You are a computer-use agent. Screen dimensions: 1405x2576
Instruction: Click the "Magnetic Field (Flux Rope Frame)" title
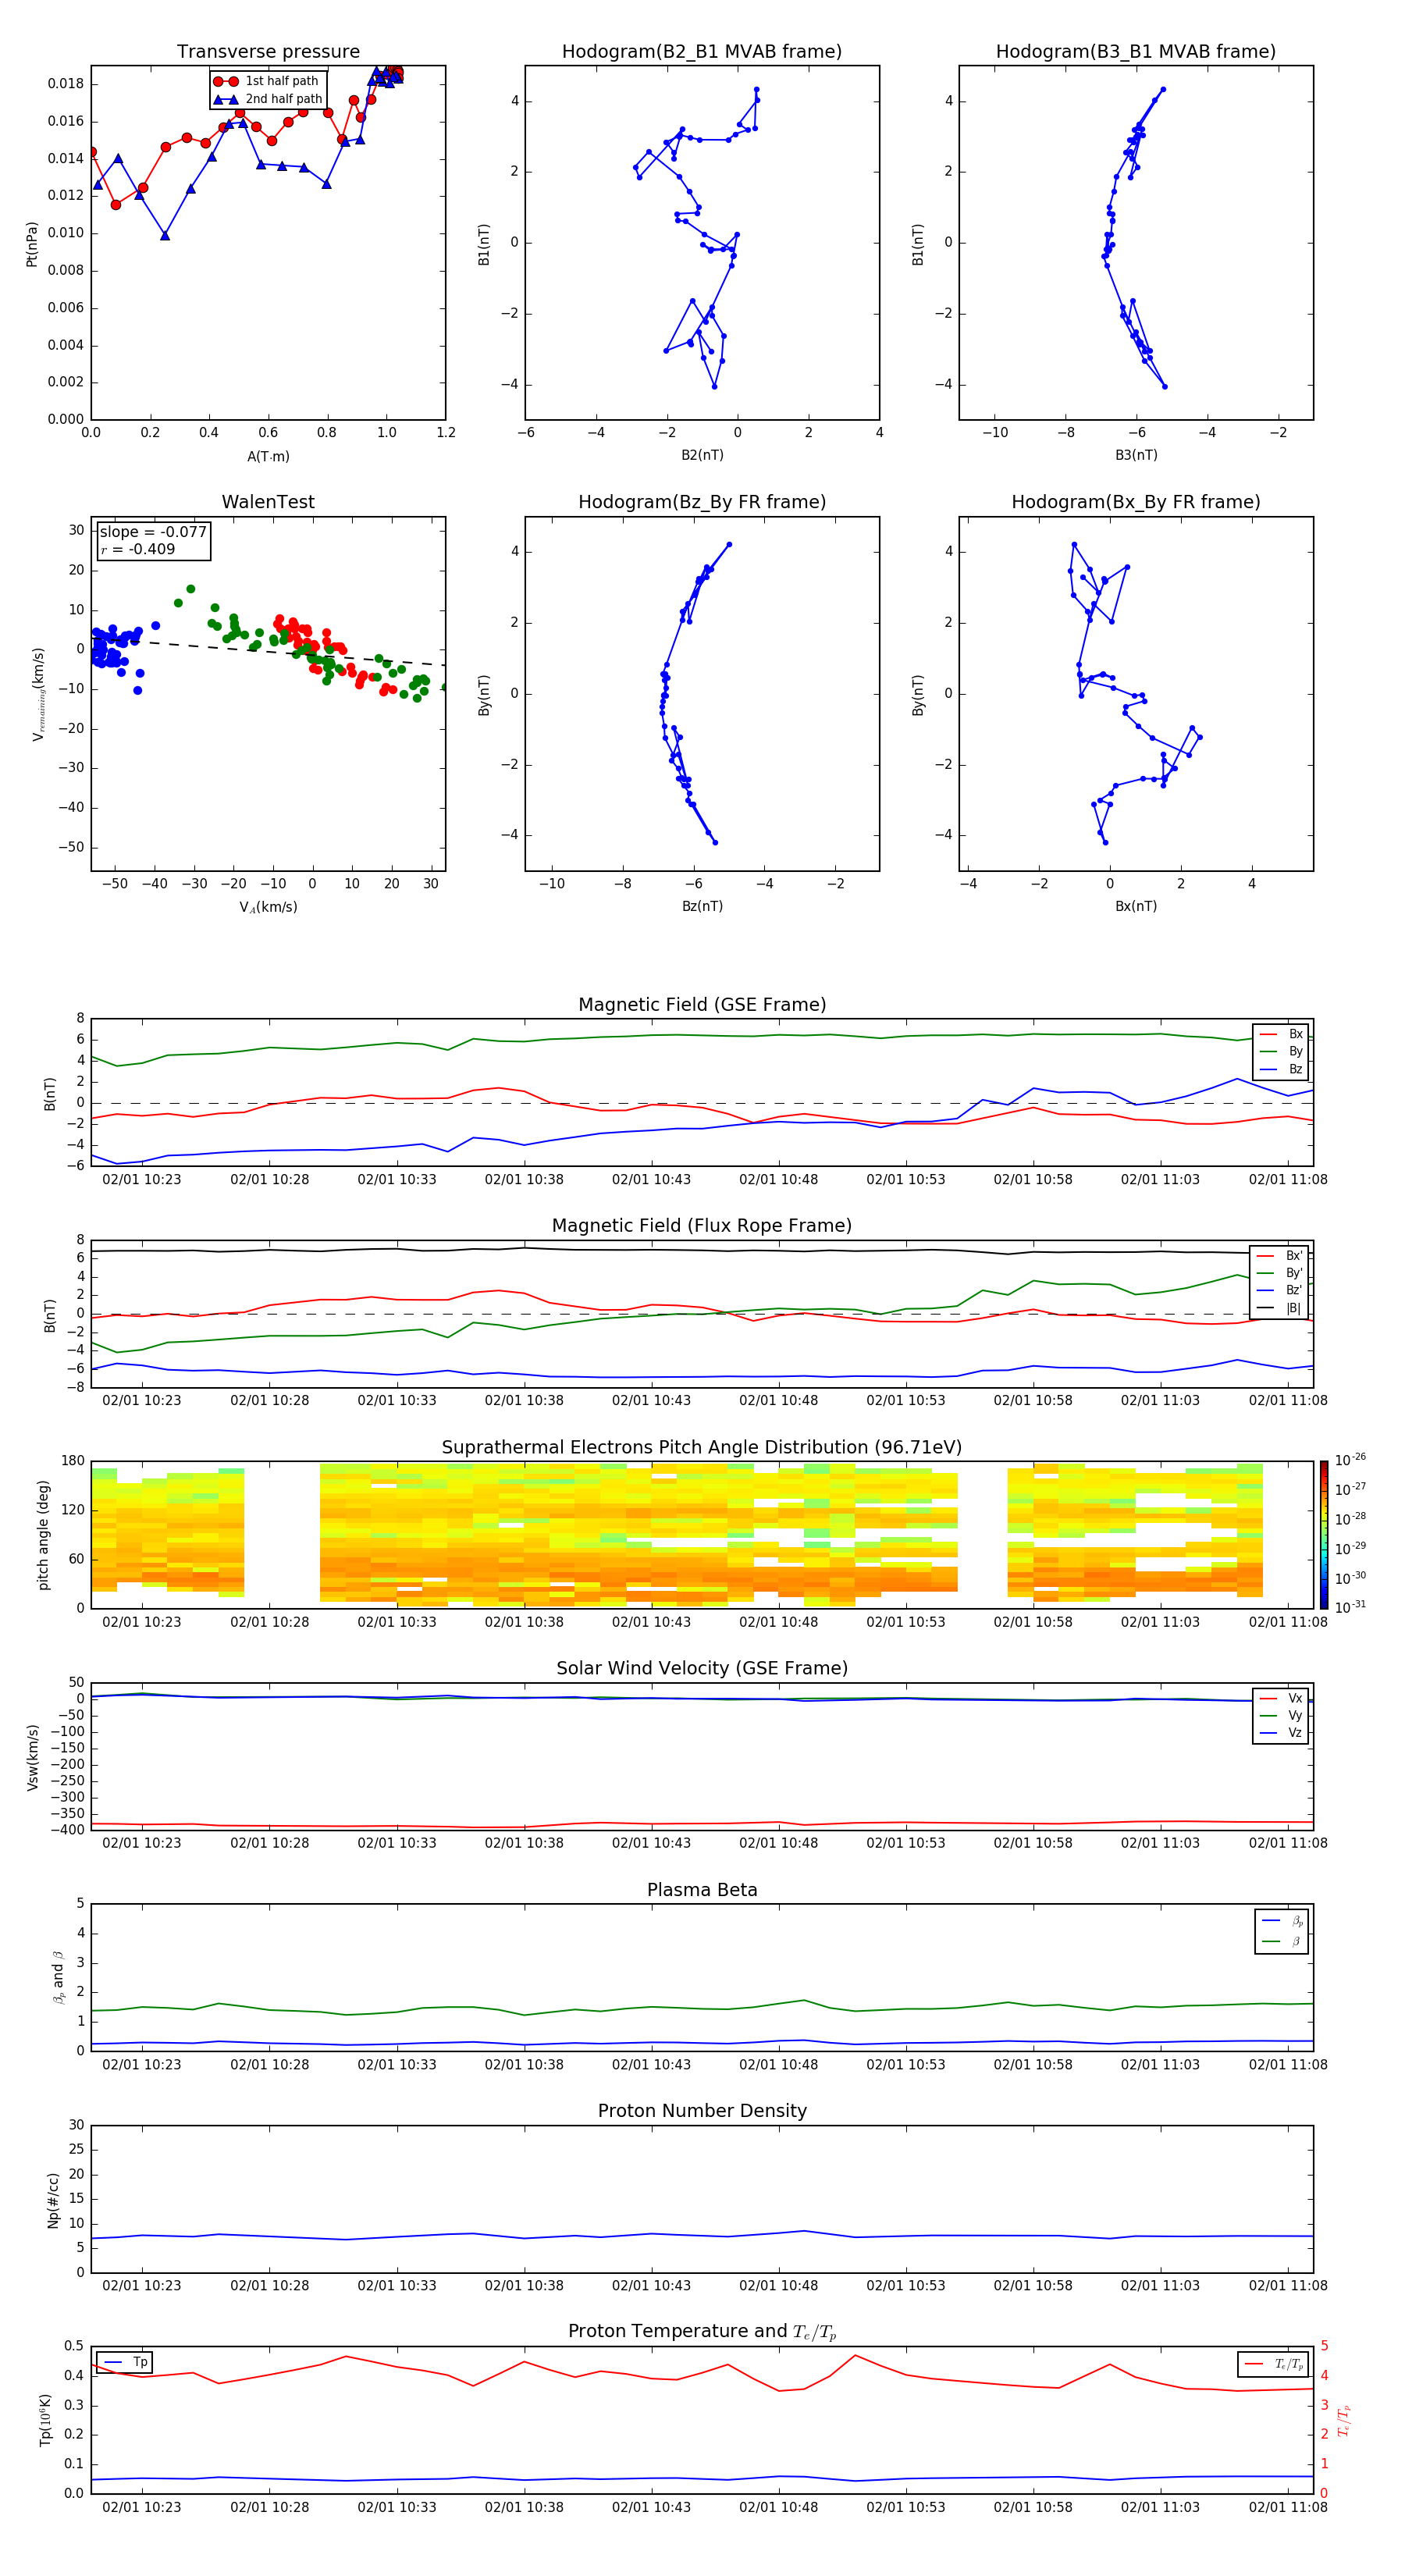pyautogui.click(x=702, y=1226)
